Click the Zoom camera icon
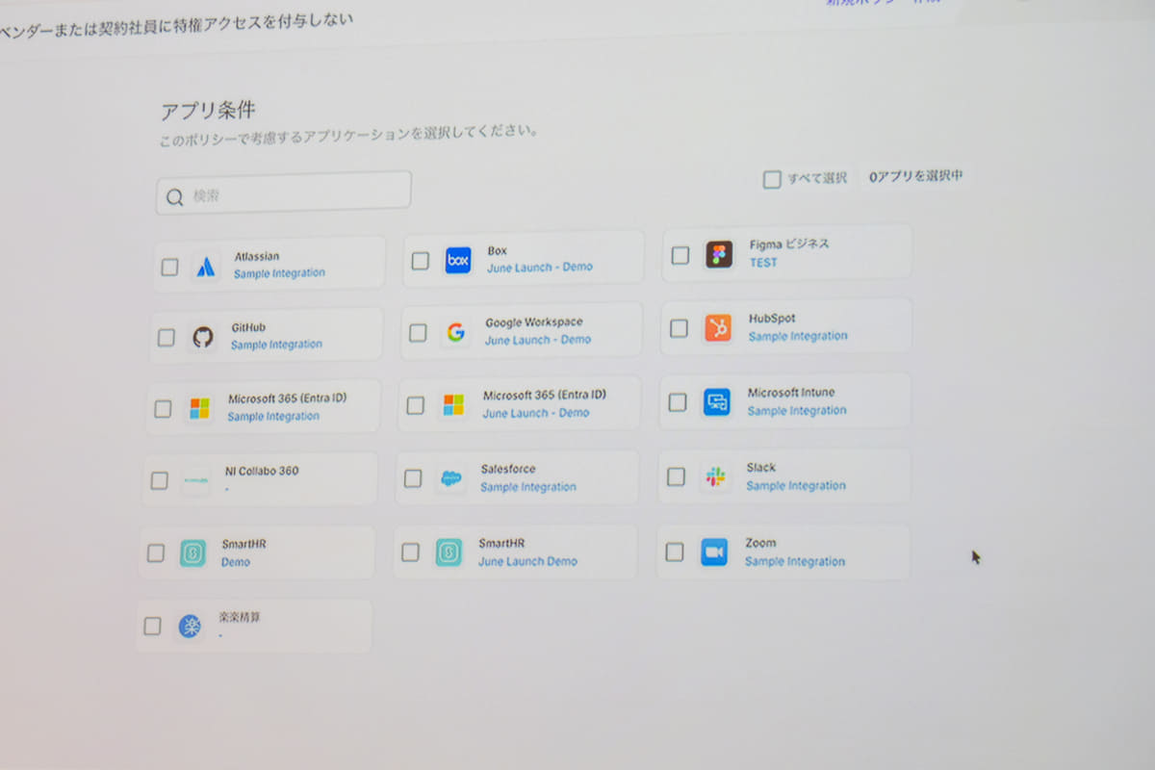Image resolution: width=1155 pixels, height=770 pixels. coord(714,552)
